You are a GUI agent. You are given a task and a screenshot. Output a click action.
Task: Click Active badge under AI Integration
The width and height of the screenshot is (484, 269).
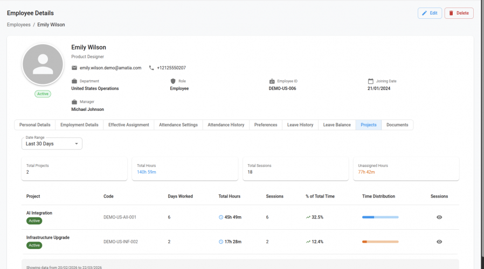(34, 221)
